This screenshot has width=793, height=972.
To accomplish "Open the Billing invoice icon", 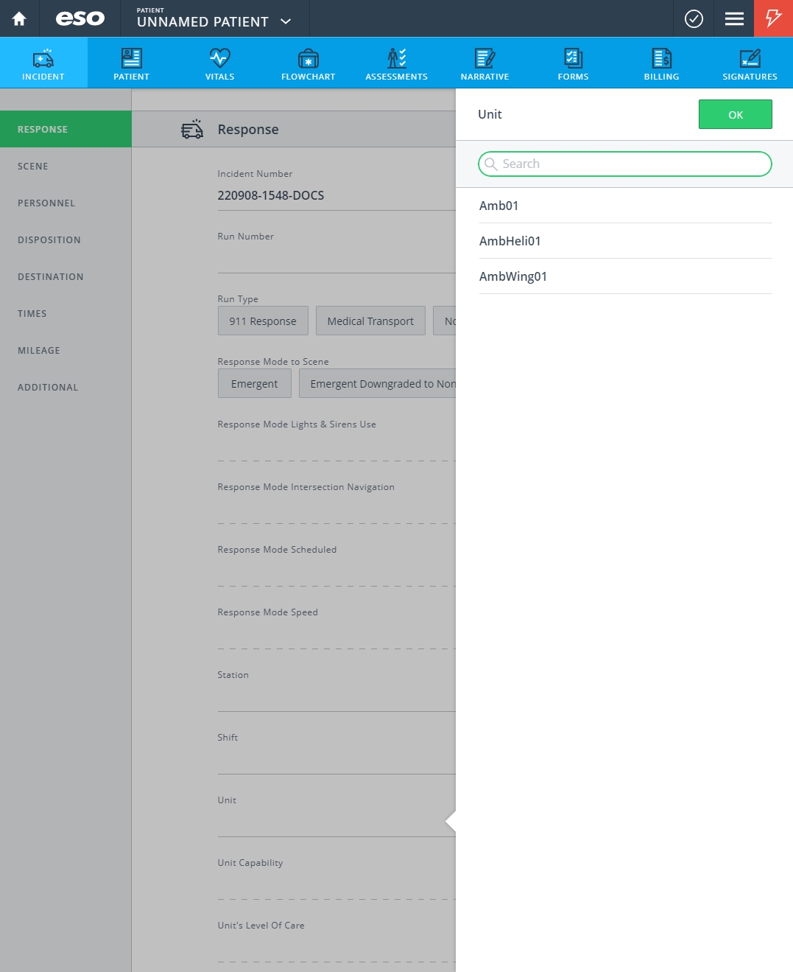I will (x=661, y=58).
